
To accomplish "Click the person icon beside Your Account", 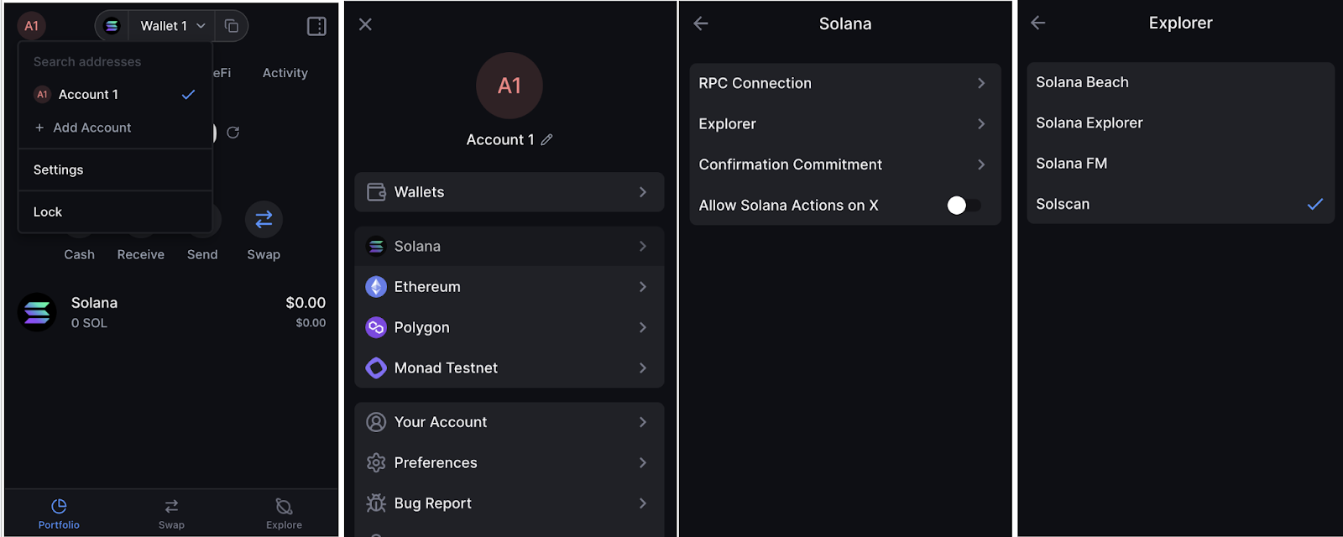I will [x=376, y=422].
